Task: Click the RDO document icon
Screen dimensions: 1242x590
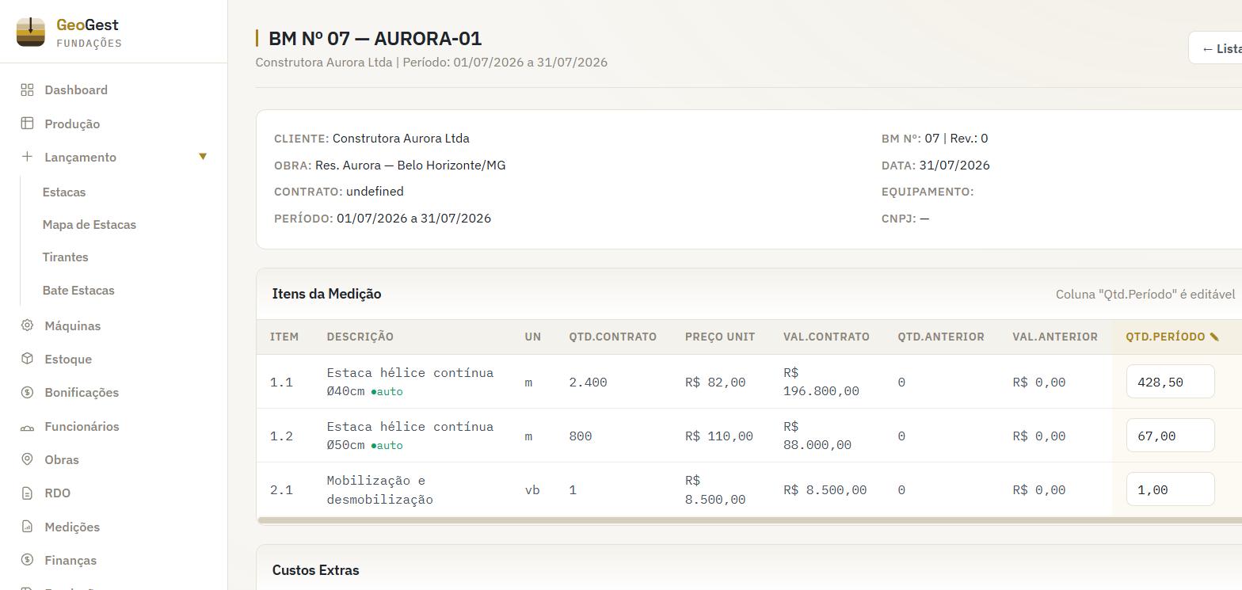Action: point(27,493)
